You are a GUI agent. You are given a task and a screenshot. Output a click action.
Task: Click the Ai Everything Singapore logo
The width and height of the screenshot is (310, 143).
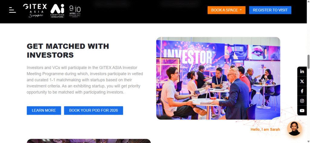[x=57, y=11]
